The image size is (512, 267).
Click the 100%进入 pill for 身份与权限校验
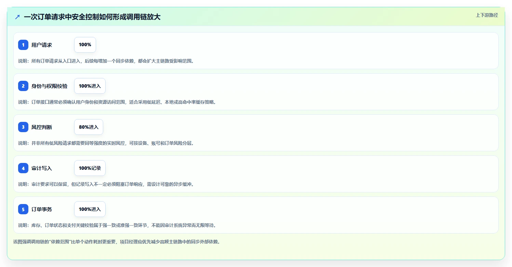click(x=90, y=86)
